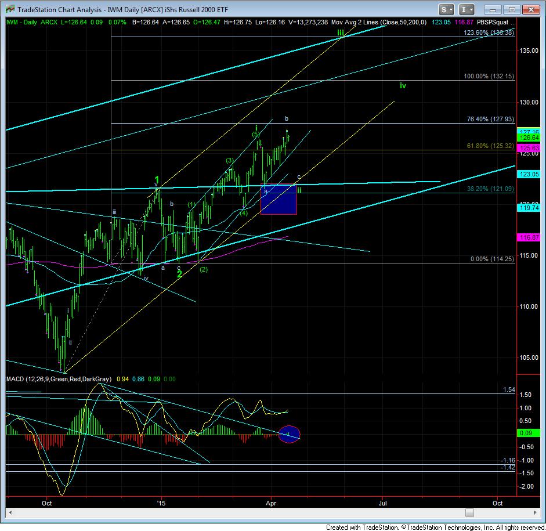The height and width of the screenshot is (531, 546).
Task: Click the 110.00 price axis label
Action: click(529, 307)
